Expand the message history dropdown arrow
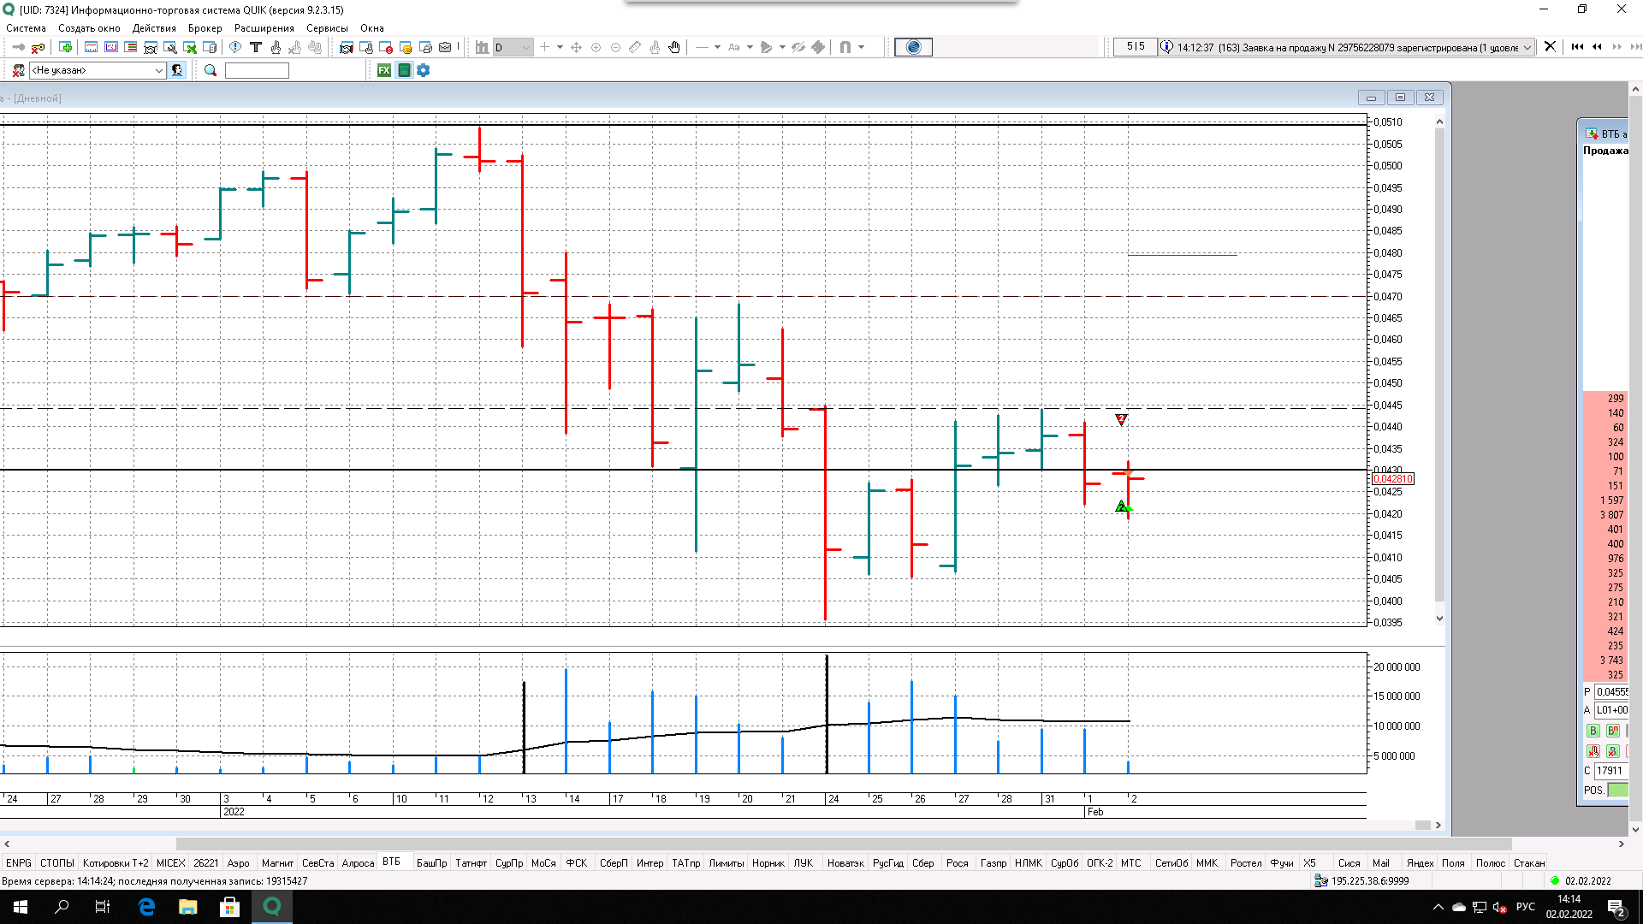Screen dimensions: 1643x924 [1527, 48]
